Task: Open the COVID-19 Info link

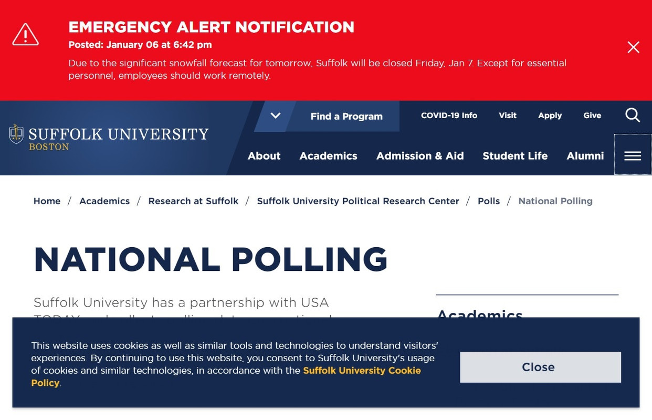Action: [449, 115]
